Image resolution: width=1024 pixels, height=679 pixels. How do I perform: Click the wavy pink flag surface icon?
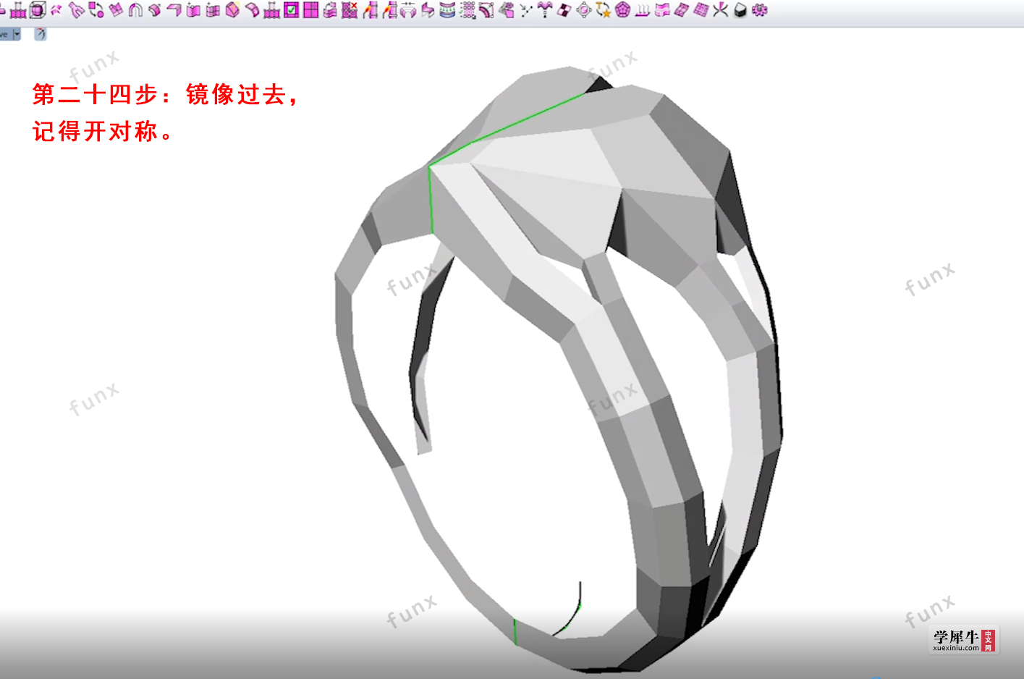[661, 10]
